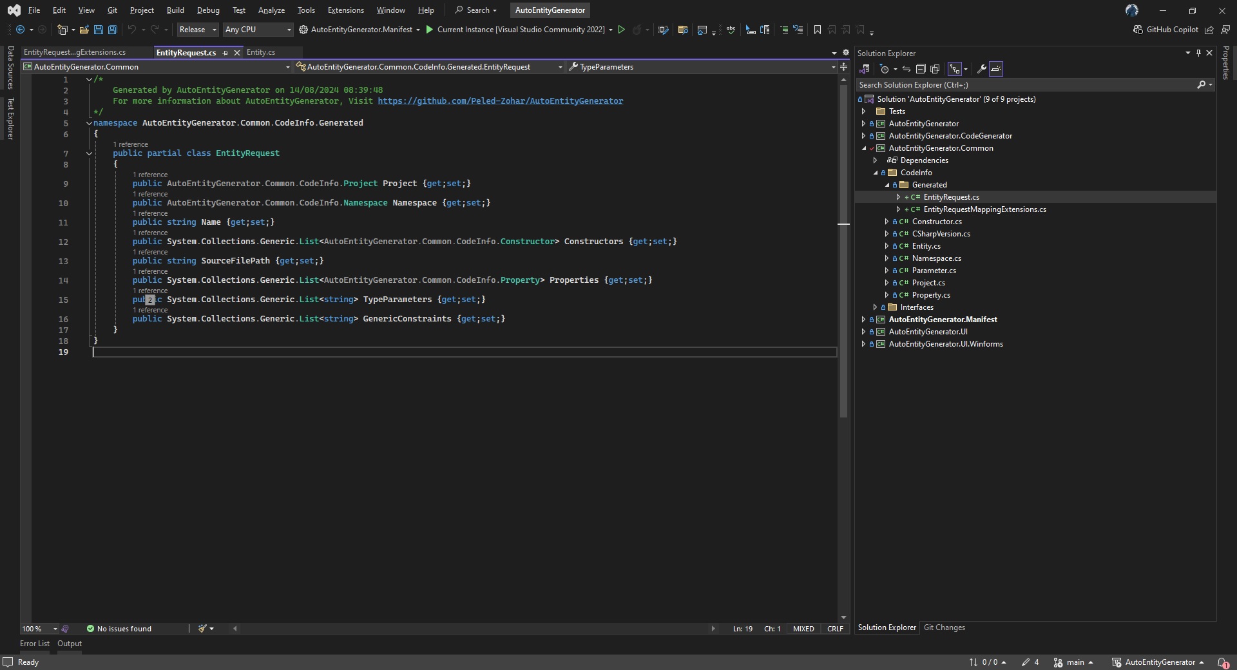The width and height of the screenshot is (1237, 670).
Task: Switch views in Solution Explorer toolbar
Action: (x=865, y=69)
